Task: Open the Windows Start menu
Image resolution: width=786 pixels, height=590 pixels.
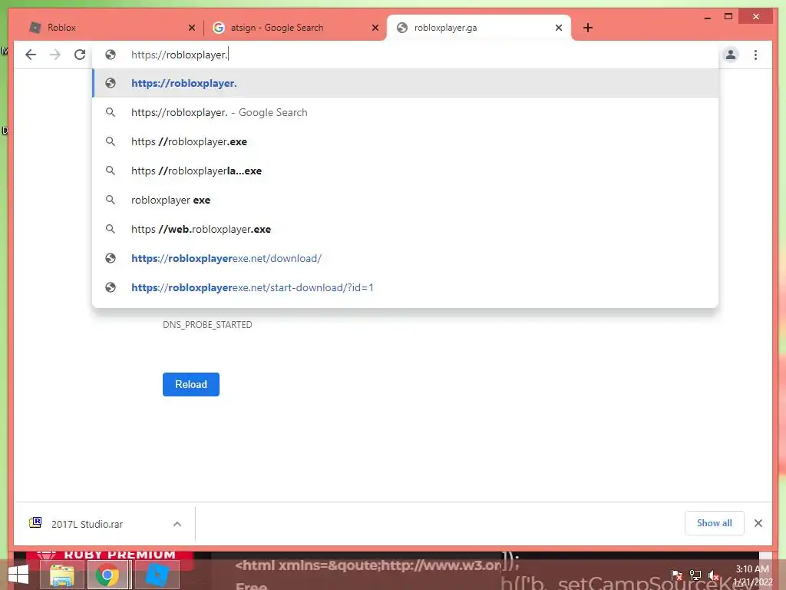Action: [18, 575]
